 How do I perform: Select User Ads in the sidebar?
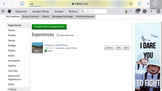pyautogui.click(x=13, y=71)
